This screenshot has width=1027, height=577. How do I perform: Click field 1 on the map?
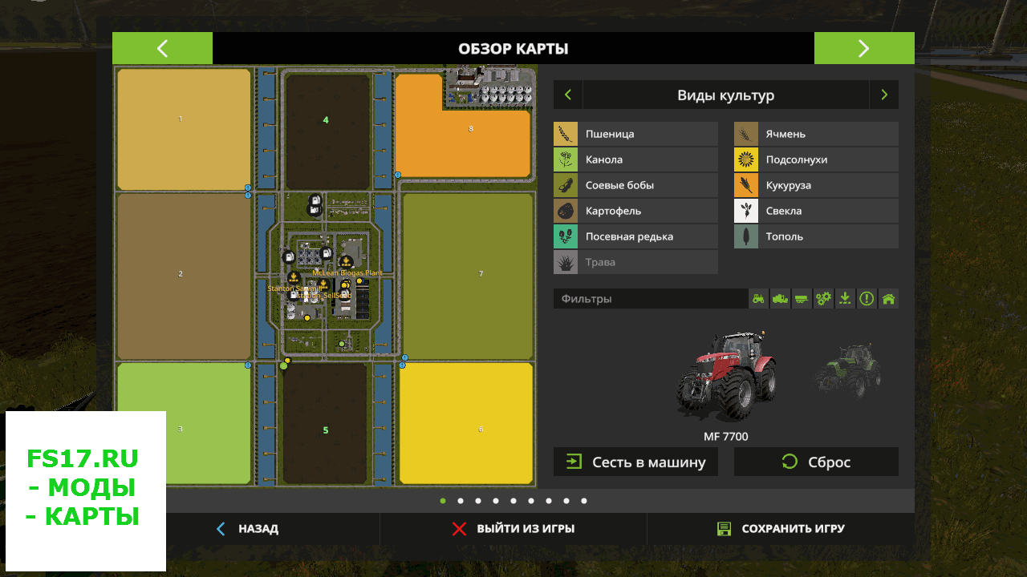click(x=184, y=129)
